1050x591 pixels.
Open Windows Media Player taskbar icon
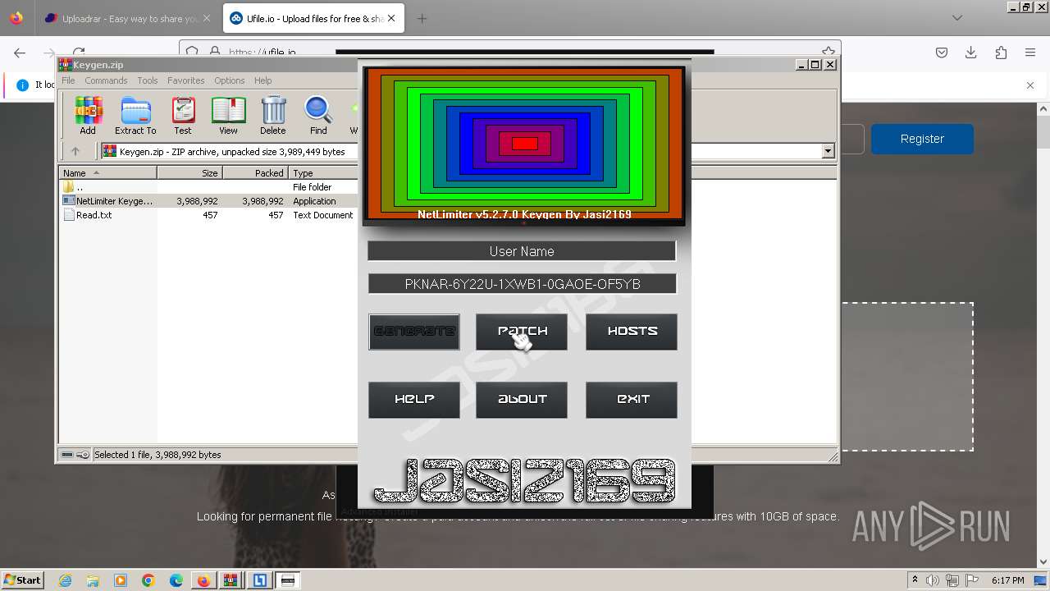(121, 580)
